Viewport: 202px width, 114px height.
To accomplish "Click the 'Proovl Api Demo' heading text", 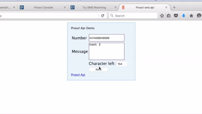I will click(83, 28).
